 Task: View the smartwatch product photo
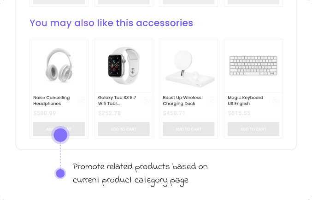tap(124, 66)
